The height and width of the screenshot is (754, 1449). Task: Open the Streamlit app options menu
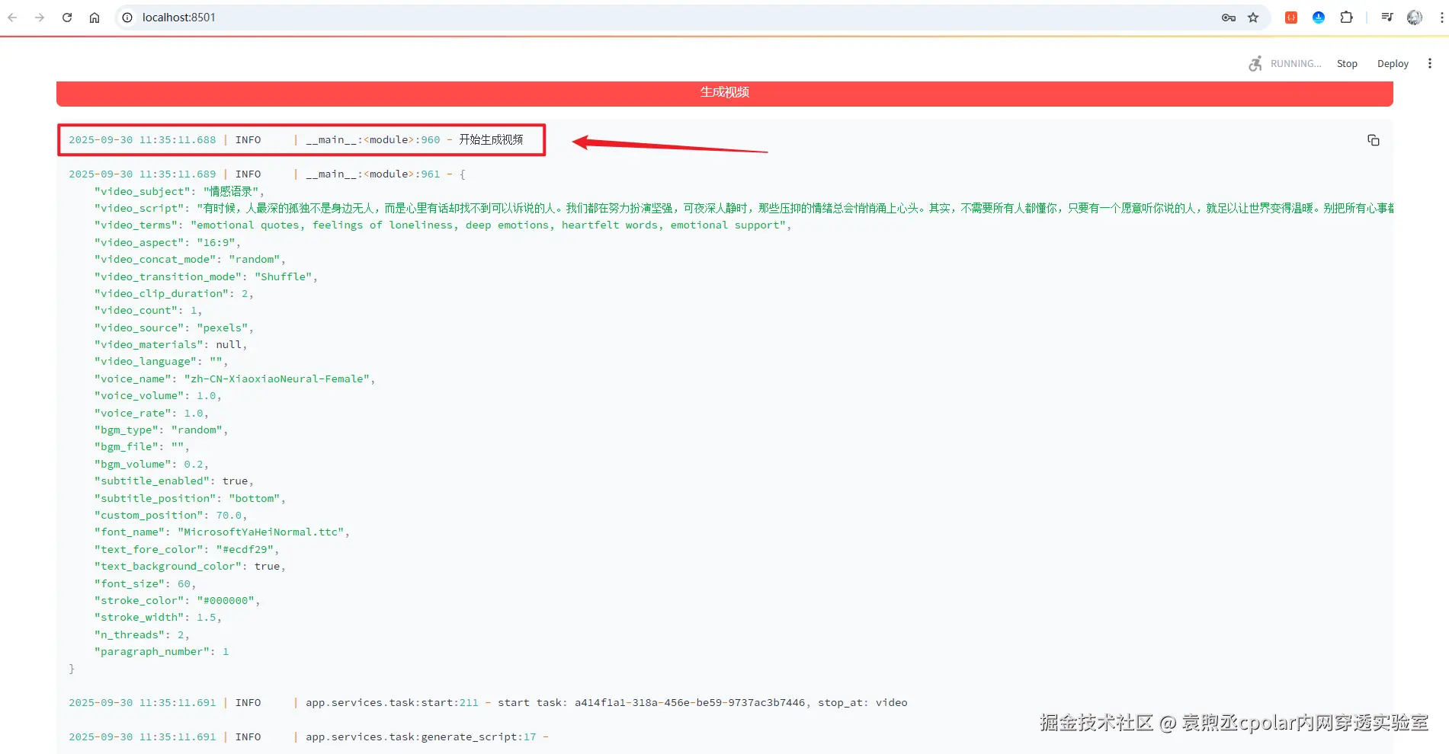(x=1430, y=64)
